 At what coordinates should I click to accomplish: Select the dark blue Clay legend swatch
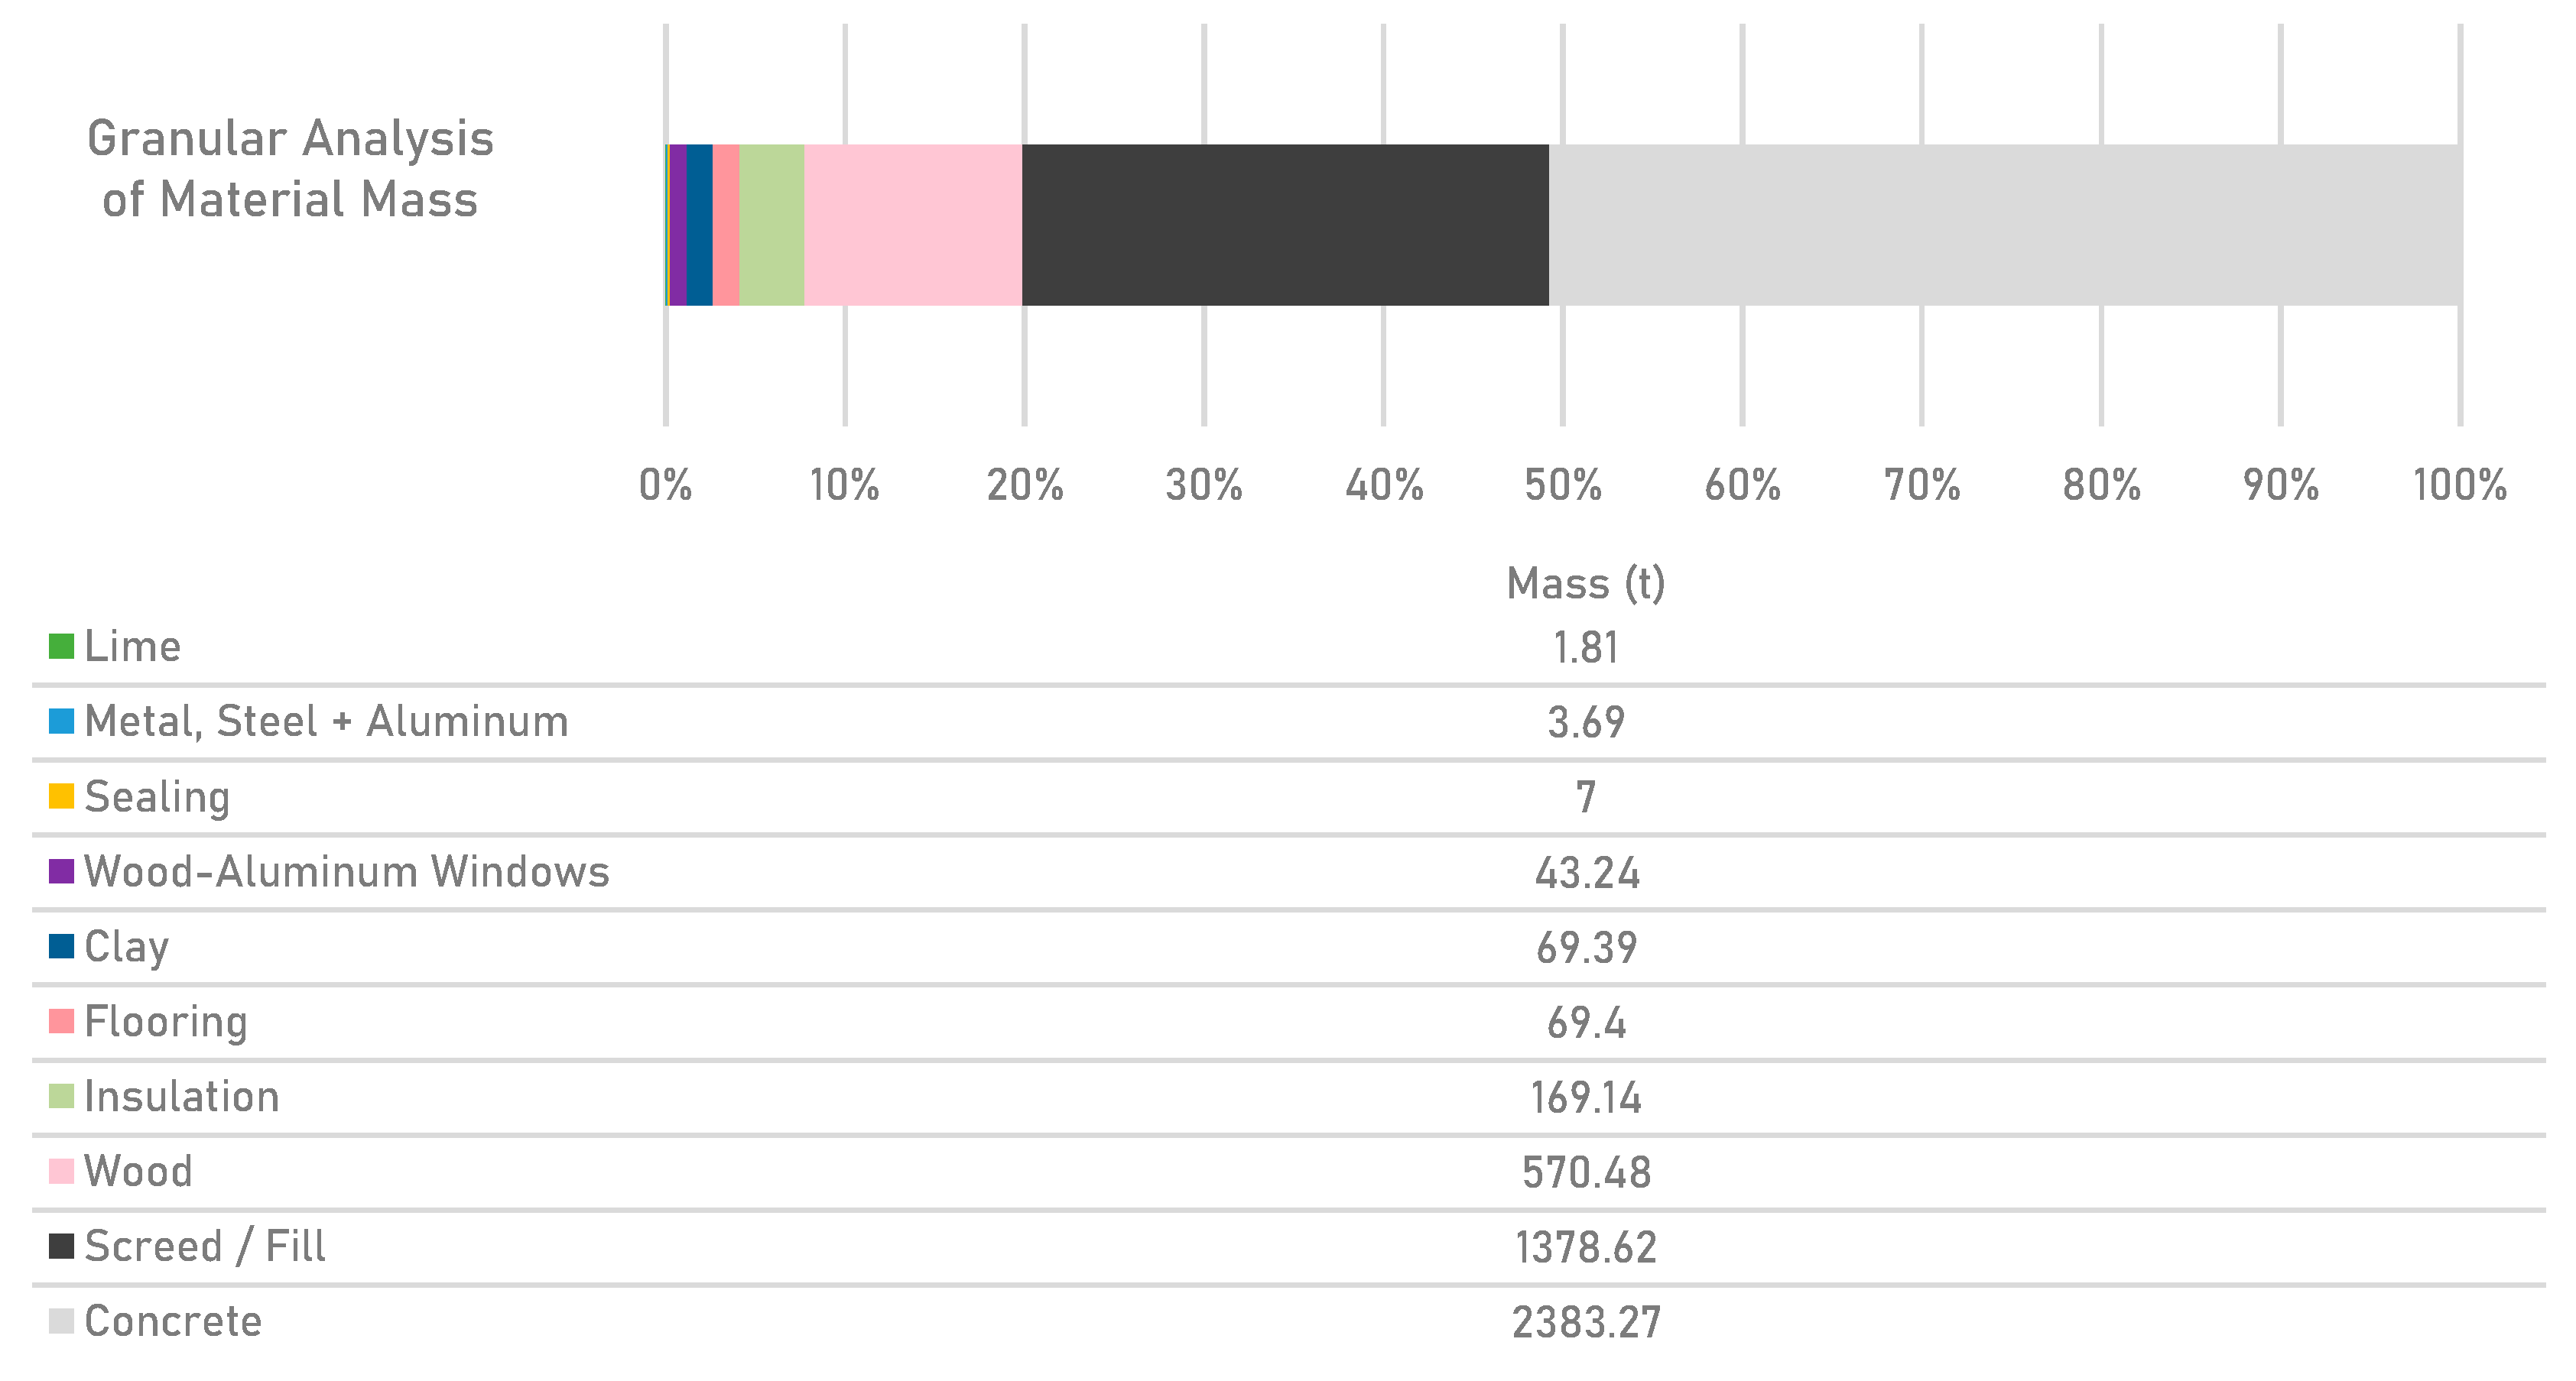tap(61, 946)
